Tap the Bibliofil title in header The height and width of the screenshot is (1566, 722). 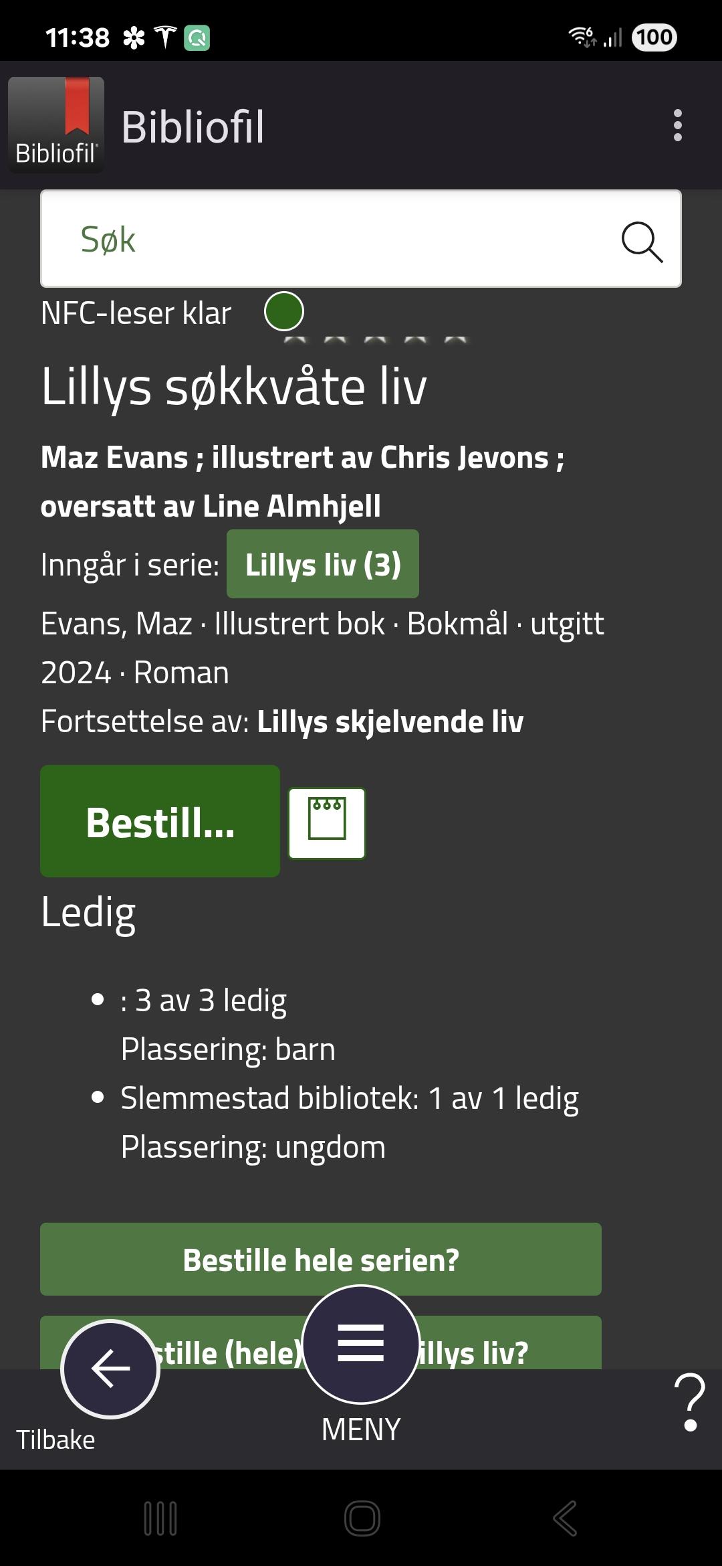coord(193,126)
